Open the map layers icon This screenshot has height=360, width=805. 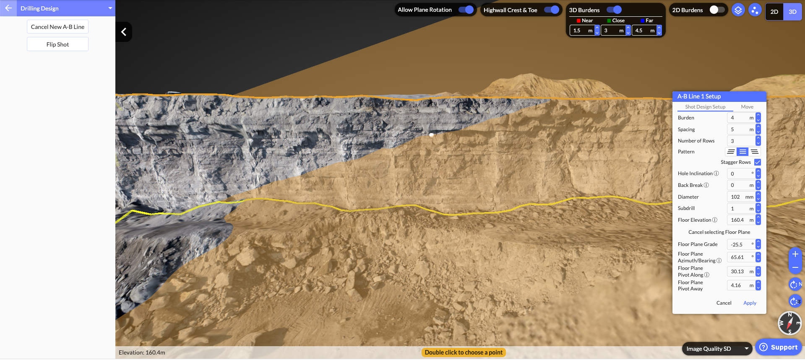coord(738,10)
